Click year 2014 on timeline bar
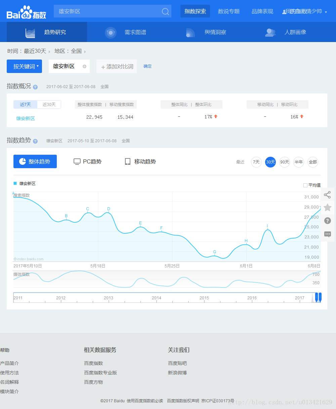Image resolution: width=336 pixels, height=409 pixels. 157,298
